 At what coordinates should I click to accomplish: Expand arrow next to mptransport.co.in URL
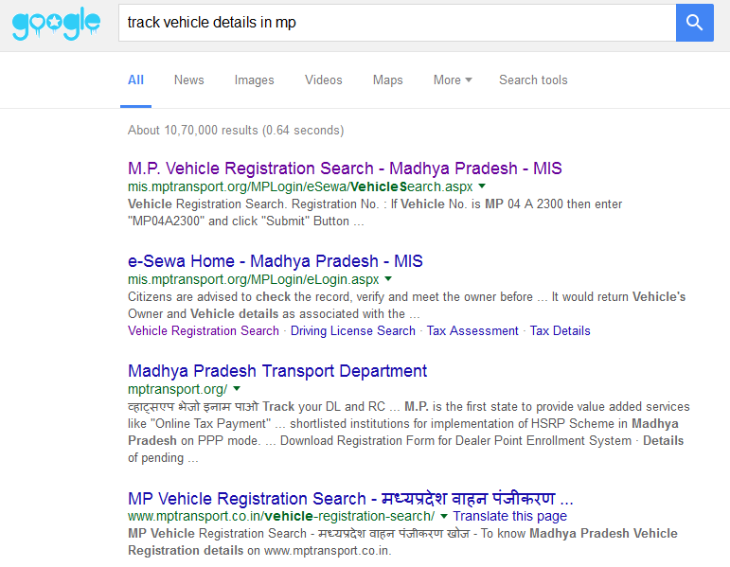[x=444, y=516]
